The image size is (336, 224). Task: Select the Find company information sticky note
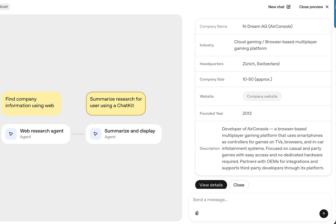pos(31,103)
